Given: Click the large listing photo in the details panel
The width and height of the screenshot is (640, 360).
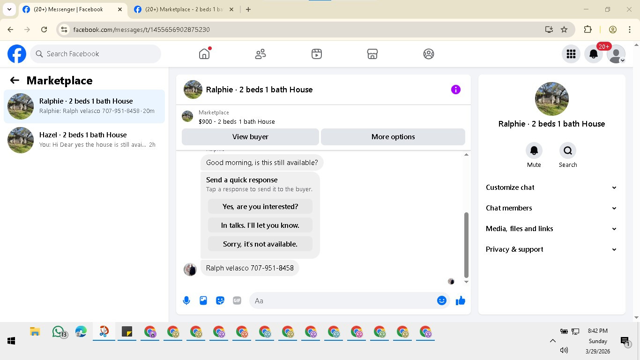Looking at the screenshot, I should tap(552, 99).
